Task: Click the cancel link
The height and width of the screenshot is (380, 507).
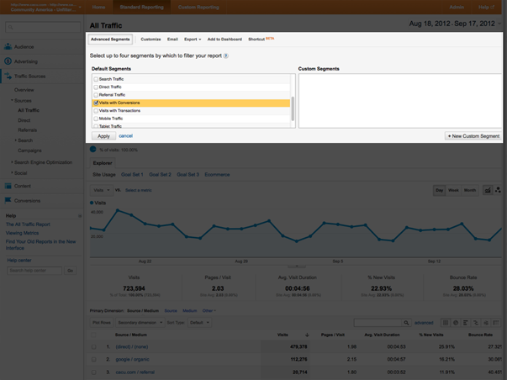Action: (x=126, y=136)
